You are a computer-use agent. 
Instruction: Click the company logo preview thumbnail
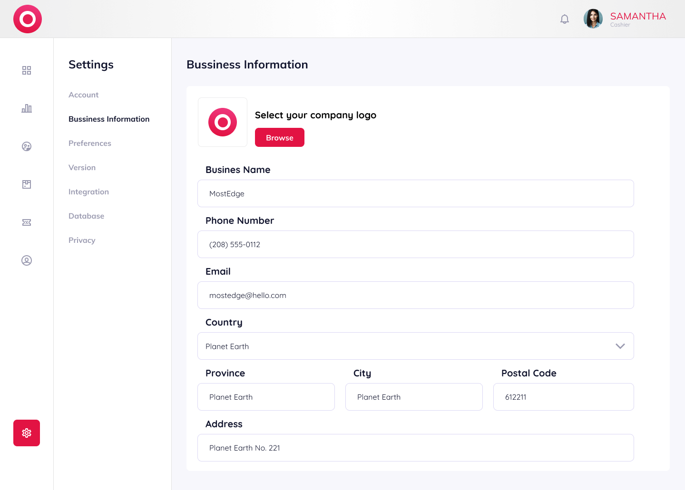(223, 122)
